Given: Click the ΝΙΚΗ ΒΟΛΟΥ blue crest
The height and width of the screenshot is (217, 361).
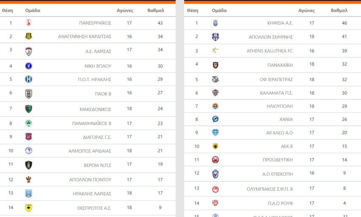Looking at the screenshot, I should [28, 66].
